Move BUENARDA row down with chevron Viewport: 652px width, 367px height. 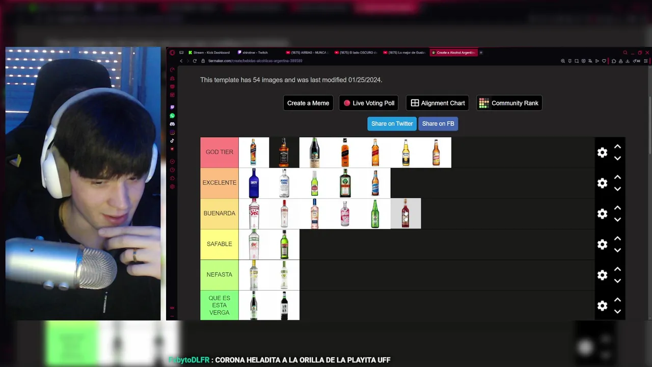(617, 219)
